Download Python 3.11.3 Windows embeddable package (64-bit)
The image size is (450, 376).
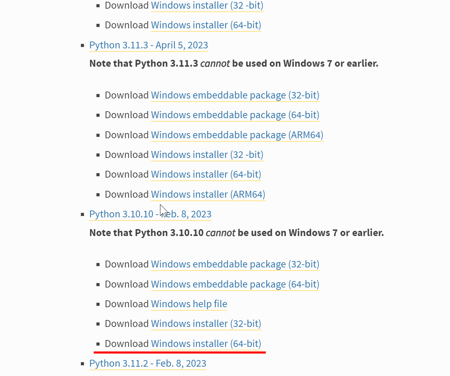(x=235, y=115)
